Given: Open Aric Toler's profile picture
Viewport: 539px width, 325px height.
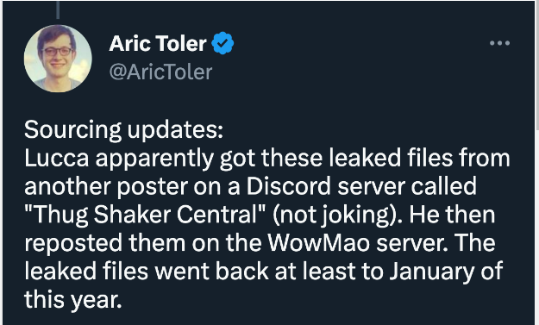Looking at the screenshot, I should pyautogui.click(x=58, y=59).
